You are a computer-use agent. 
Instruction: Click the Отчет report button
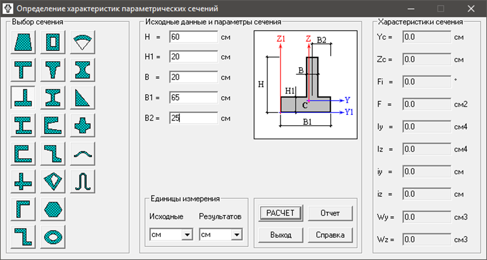click(x=330, y=213)
